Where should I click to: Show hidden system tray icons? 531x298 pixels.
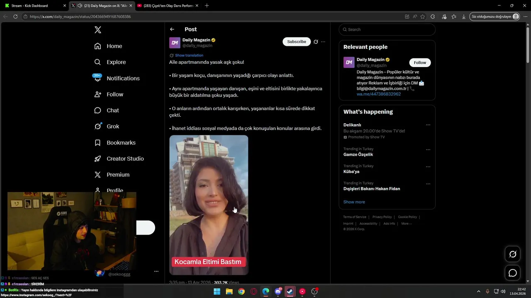(478, 291)
